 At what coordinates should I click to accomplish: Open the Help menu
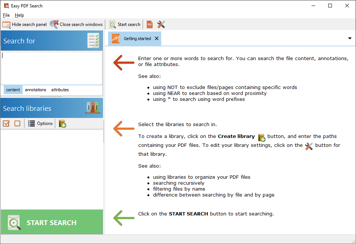pyautogui.click(x=19, y=15)
